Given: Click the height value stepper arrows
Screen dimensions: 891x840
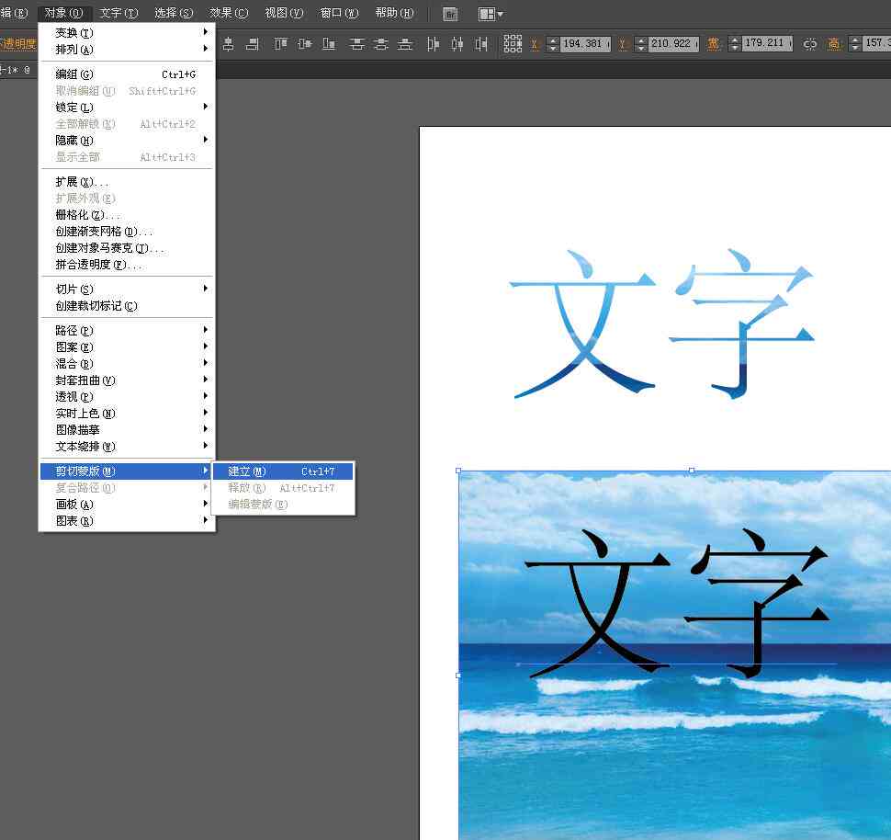Looking at the screenshot, I should coord(855,44).
